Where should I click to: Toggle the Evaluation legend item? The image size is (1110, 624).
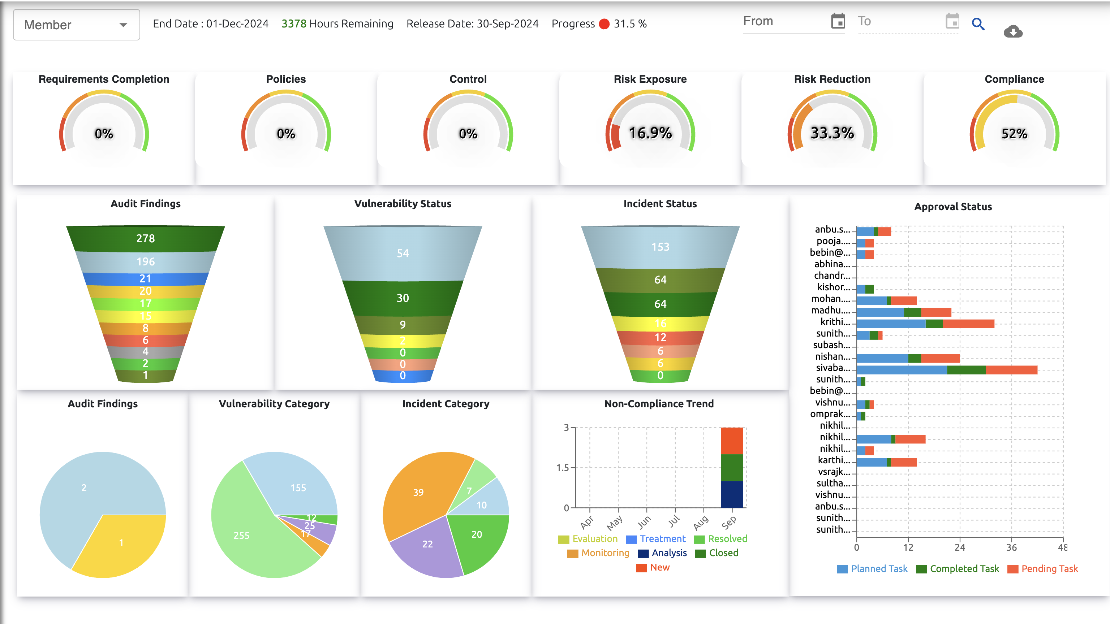click(588, 539)
